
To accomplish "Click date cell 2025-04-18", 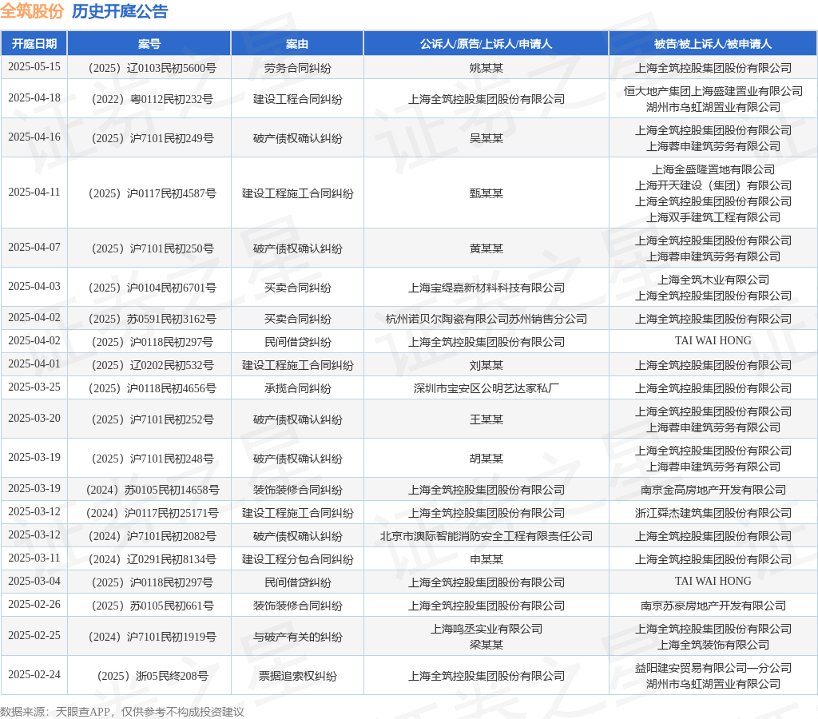I will [34, 98].
